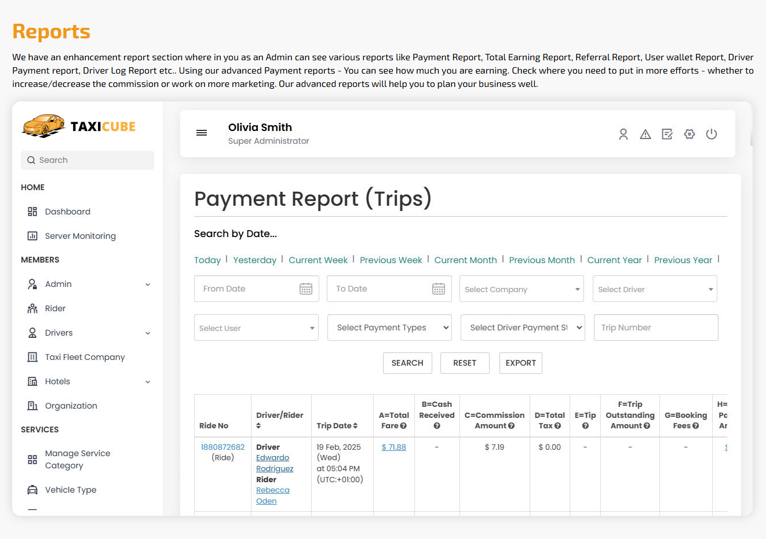The width and height of the screenshot is (766, 539).
Task: Click the power logout icon
Action: pyautogui.click(x=712, y=134)
